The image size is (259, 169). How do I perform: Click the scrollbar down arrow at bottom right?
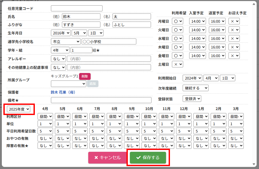[254, 164]
